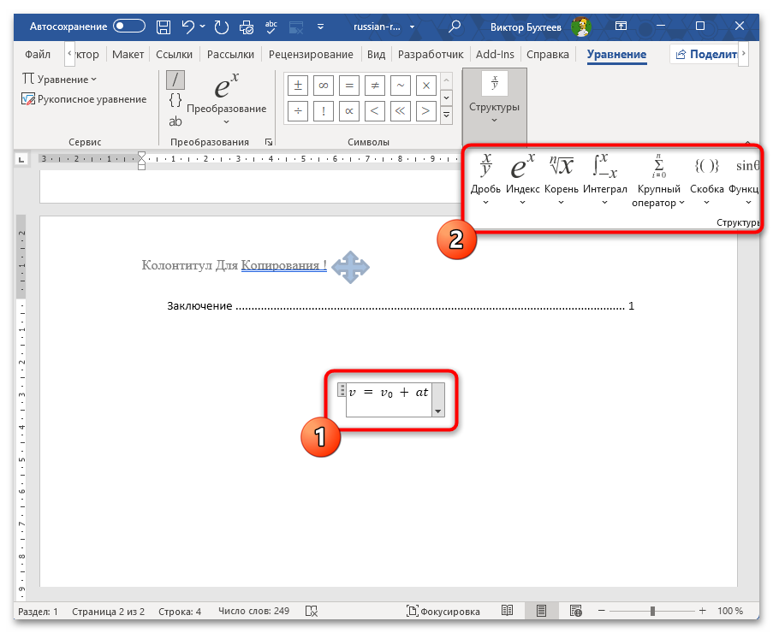
Task: Insert the infinity symbol
Action: pyautogui.click(x=324, y=86)
